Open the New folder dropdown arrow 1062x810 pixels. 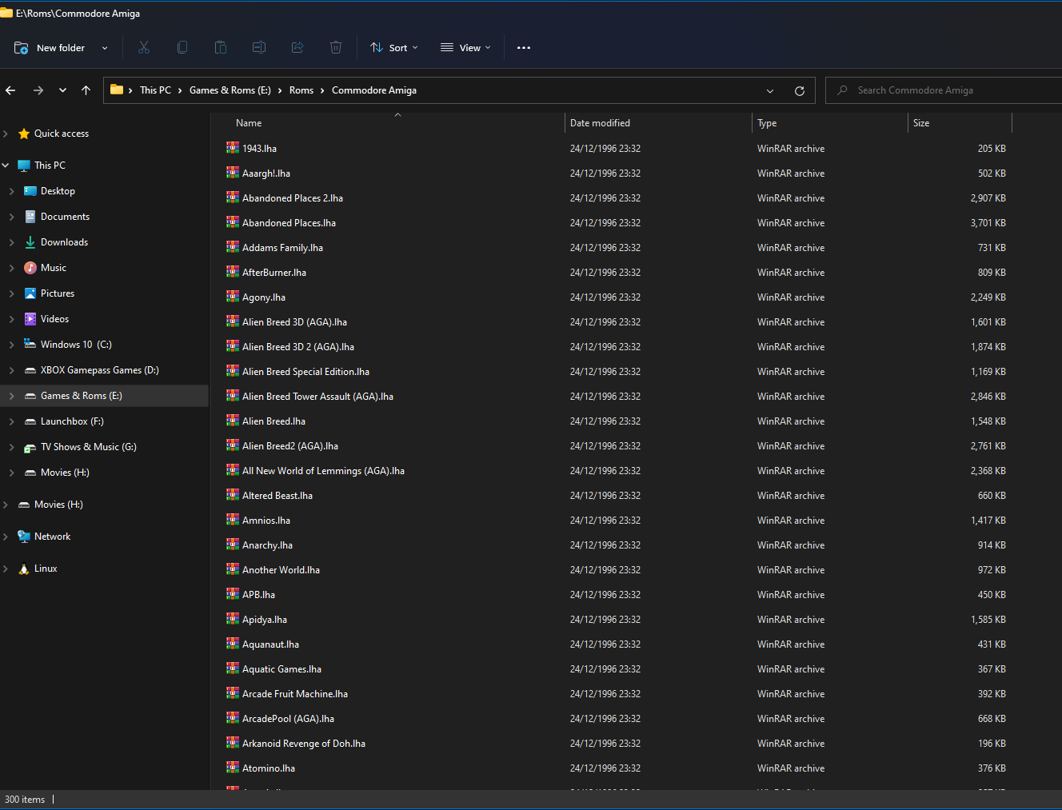105,48
